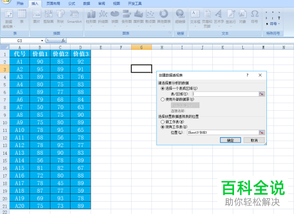Click the range picker beside 位置 field
Screen dimensions: 294x214
click(x=262, y=133)
